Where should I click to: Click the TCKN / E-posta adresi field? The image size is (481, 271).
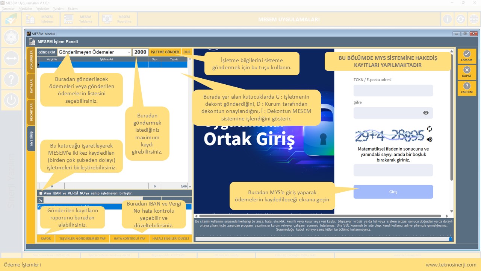[x=393, y=90]
